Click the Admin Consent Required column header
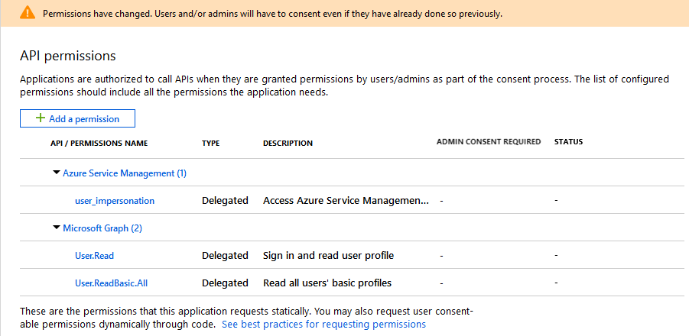This screenshot has height=336, width=689. pyautogui.click(x=488, y=142)
